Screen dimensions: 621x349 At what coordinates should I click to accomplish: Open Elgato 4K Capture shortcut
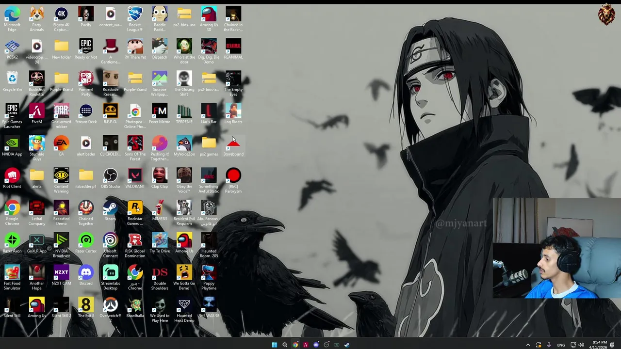point(61,19)
